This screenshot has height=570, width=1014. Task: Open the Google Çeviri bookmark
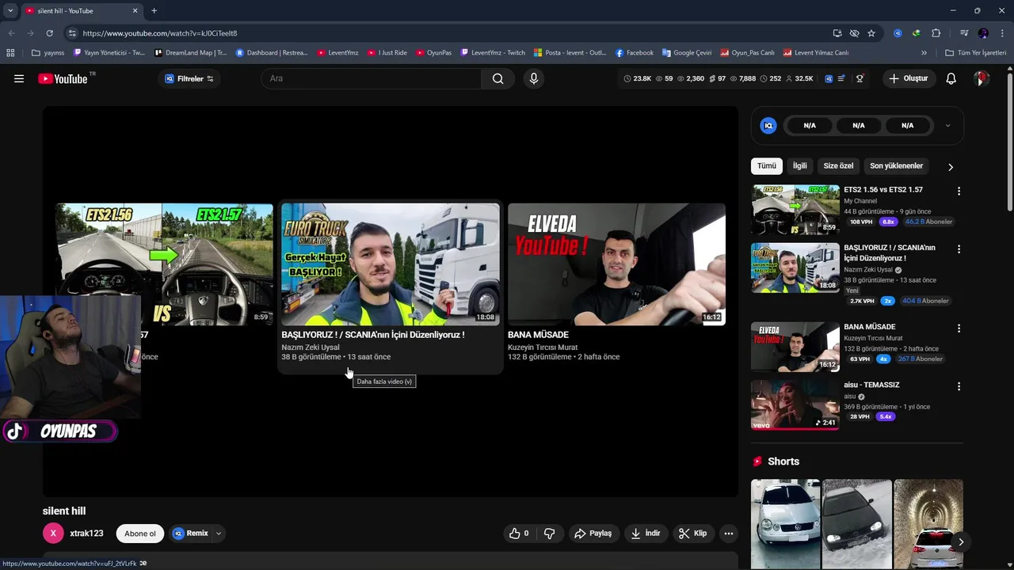pos(687,53)
